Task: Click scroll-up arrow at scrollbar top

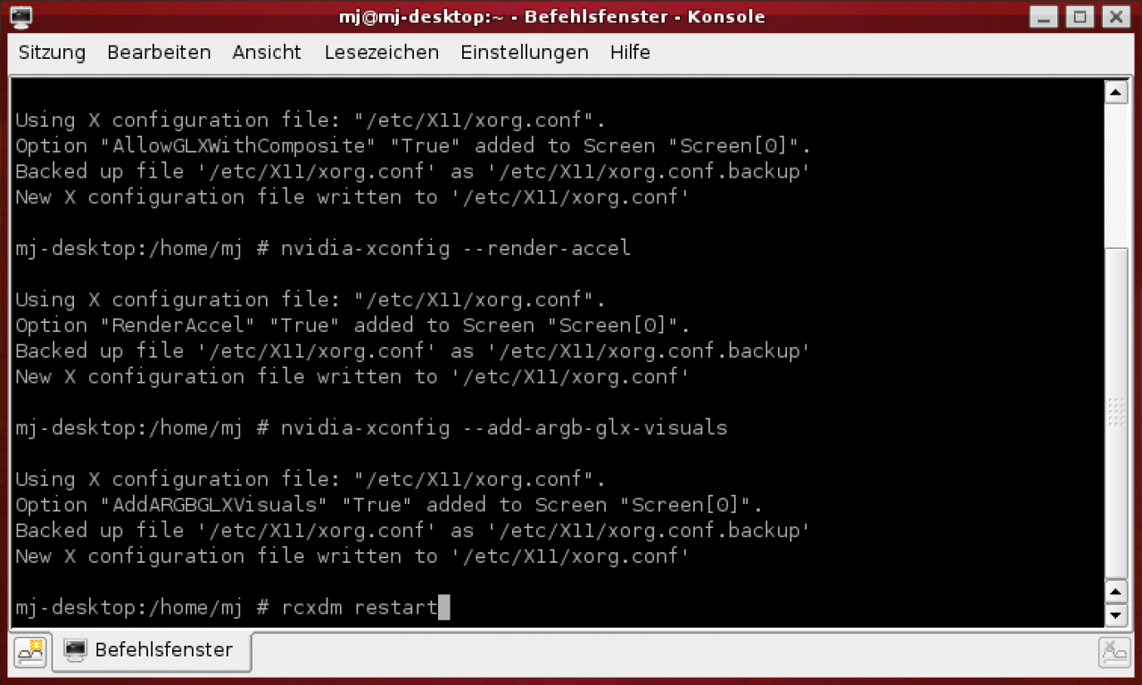Action: click(x=1116, y=91)
